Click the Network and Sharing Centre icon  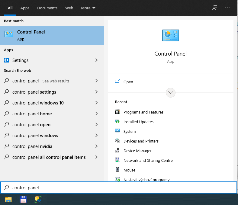(117, 160)
